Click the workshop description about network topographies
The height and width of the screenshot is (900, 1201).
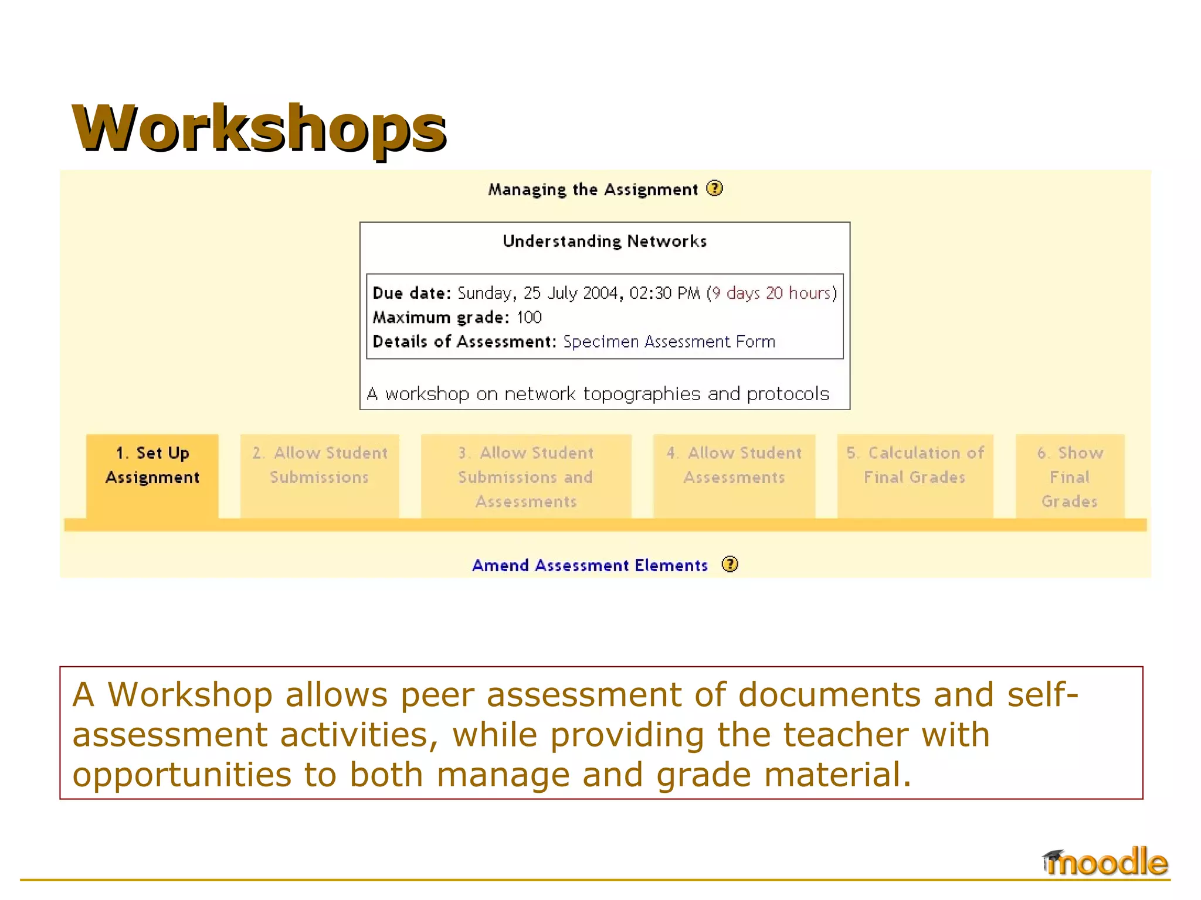598,394
